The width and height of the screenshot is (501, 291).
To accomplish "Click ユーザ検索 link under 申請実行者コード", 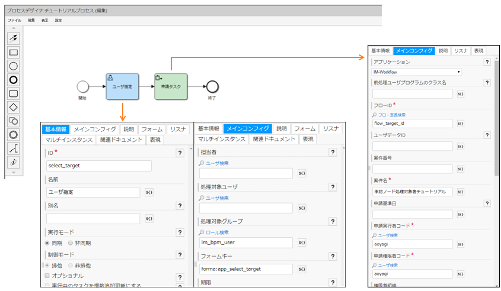I will click(388, 235).
